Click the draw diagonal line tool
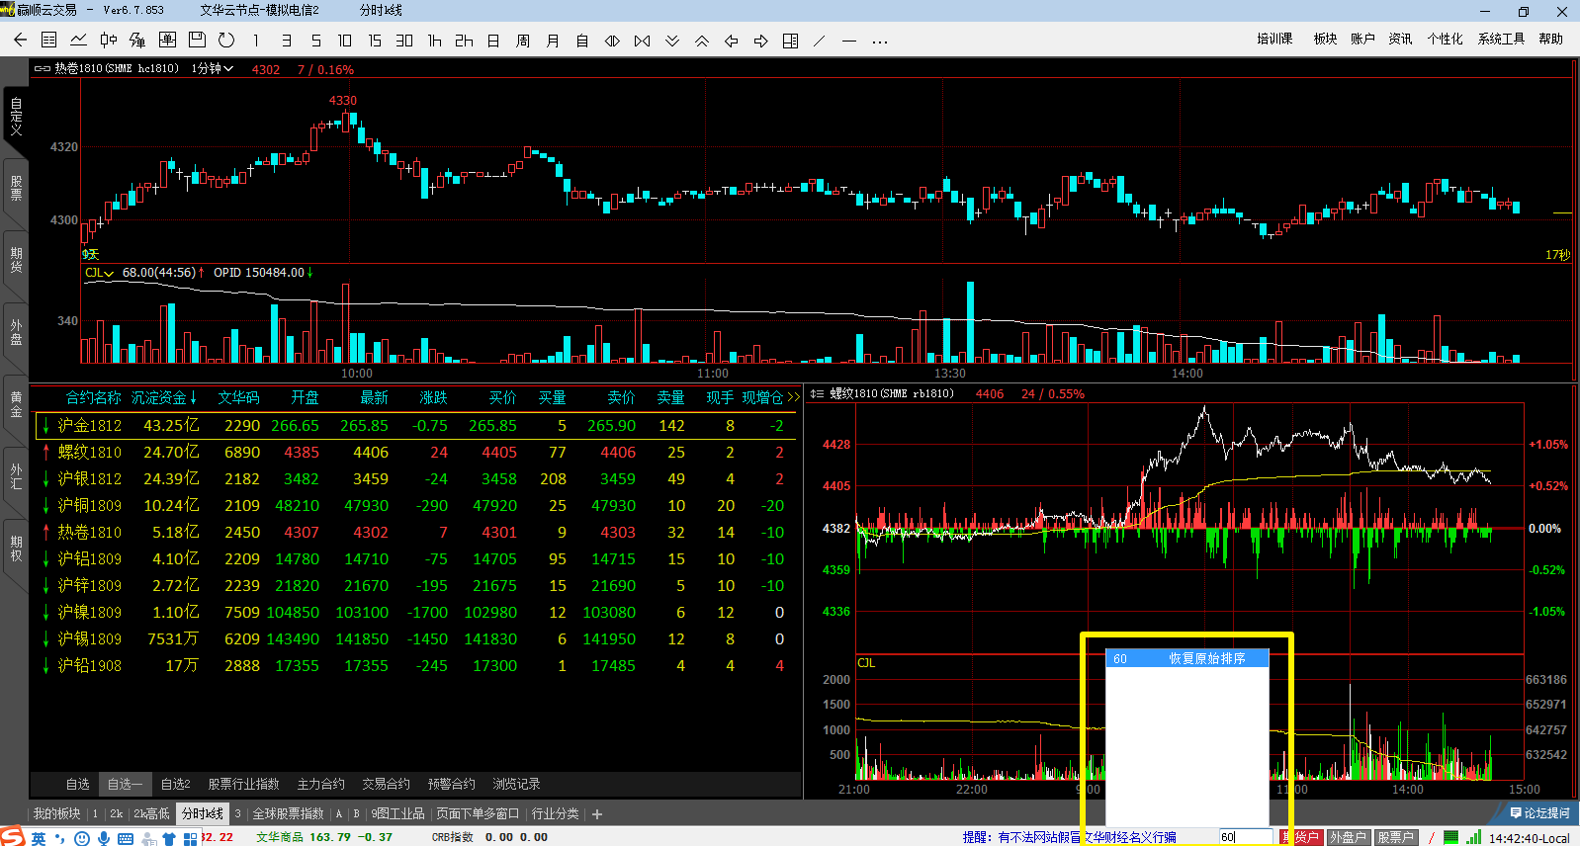Screen dimensions: 1580x846 [x=819, y=41]
